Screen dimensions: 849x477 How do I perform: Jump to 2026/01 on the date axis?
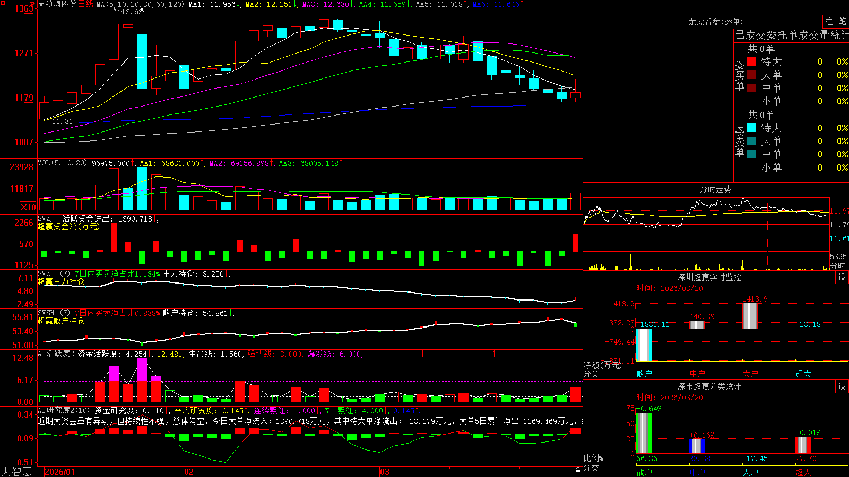click(x=60, y=472)
